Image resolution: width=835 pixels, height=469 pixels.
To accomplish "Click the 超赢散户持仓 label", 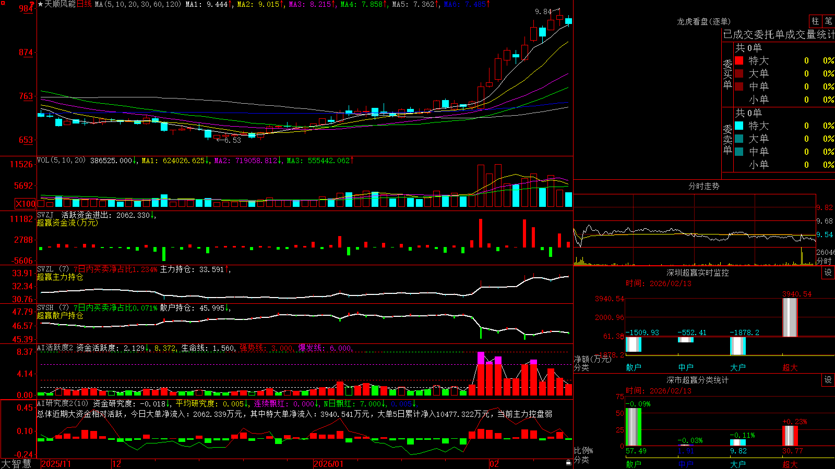I will (x=60, y=315).
